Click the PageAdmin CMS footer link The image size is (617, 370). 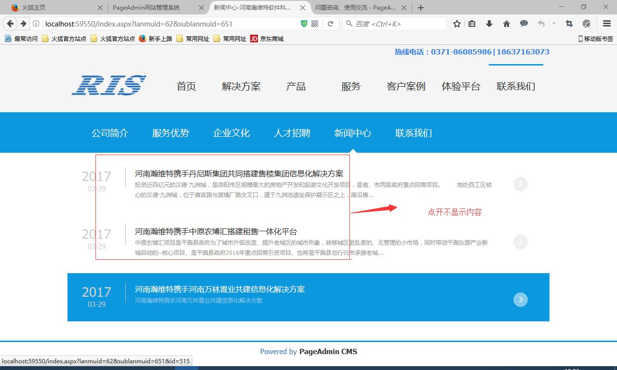click(x=328, y=352)
